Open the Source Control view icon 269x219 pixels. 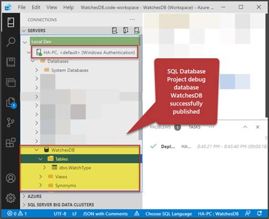(x=10, y=123)
